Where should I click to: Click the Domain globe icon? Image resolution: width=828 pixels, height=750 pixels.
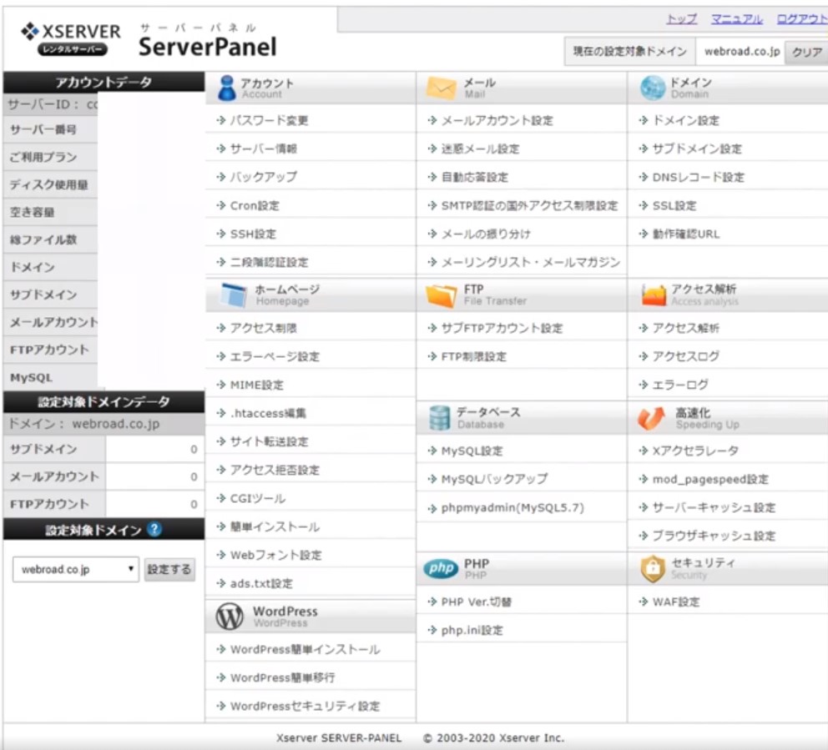pyautogui.click(x=653, y=88)
